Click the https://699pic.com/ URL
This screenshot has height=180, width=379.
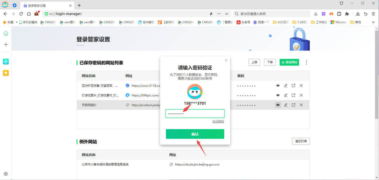tap(145, 95)
